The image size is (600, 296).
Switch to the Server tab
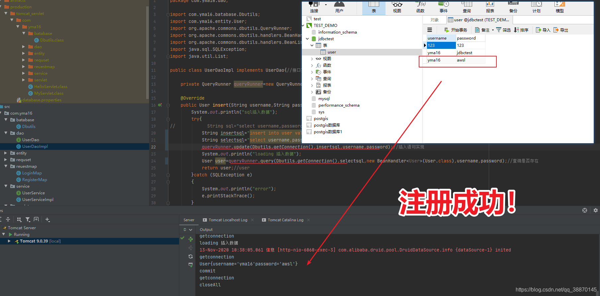point(189,220)
